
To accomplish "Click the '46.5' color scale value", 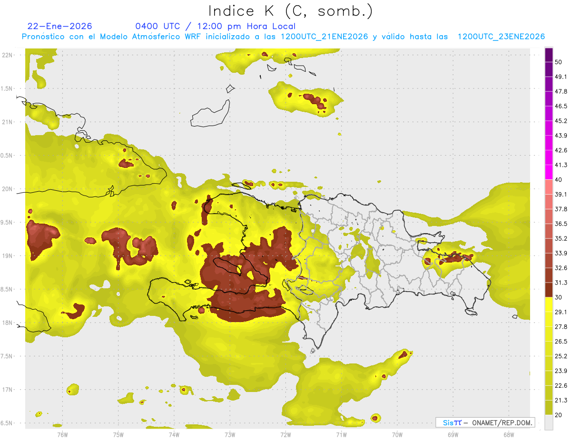I will 561,107.
